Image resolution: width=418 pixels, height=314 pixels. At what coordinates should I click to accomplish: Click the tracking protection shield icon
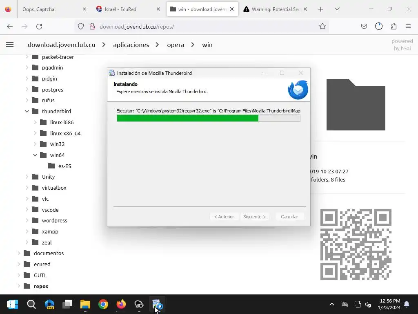[x=81, y=27]
